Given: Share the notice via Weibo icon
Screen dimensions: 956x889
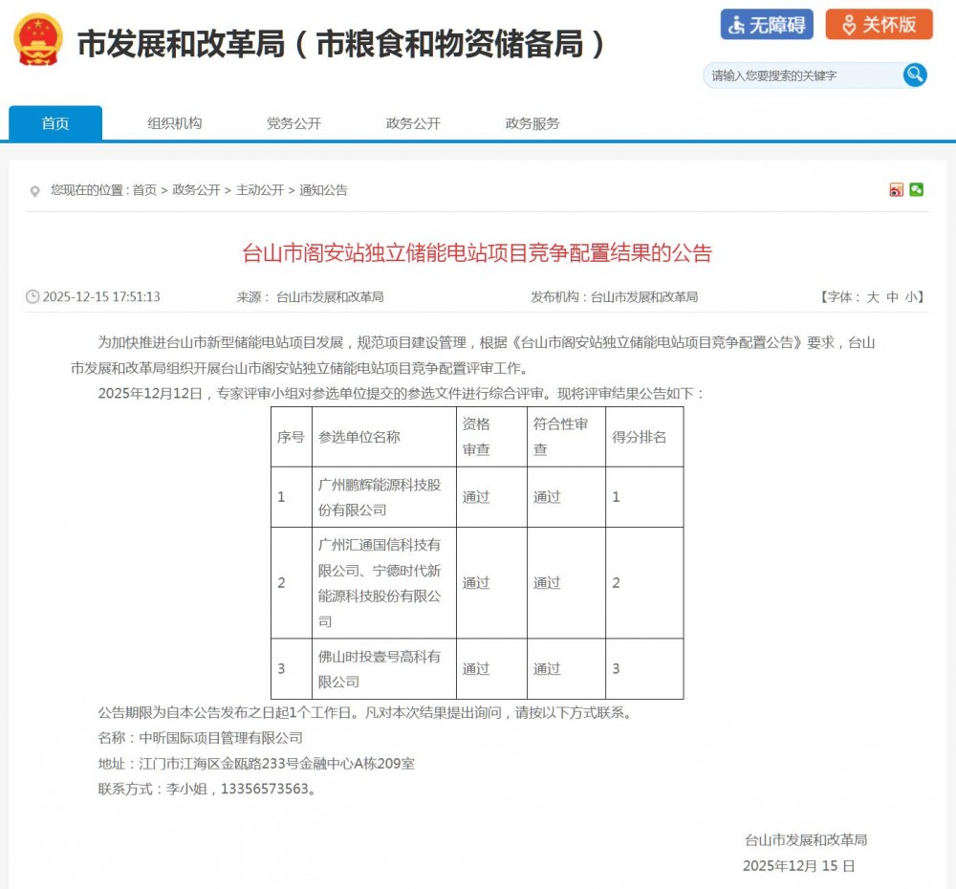Looking at the screenshot, I should click(x=896, y=190).
